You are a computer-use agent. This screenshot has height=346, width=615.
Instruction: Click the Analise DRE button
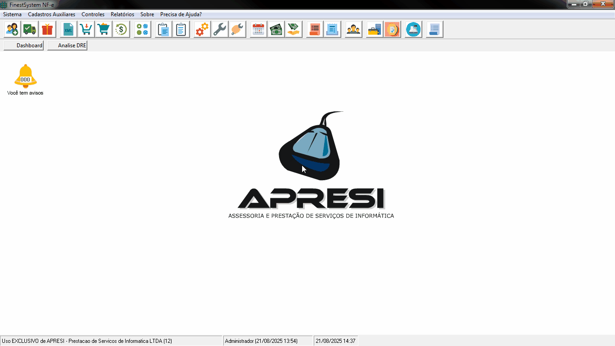click(67, 46)
